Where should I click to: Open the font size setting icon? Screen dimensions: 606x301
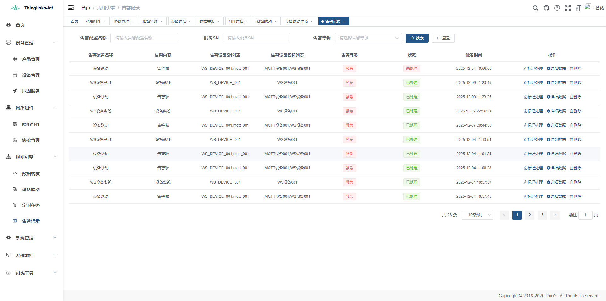pyautogui.click(x=578, y=8)
